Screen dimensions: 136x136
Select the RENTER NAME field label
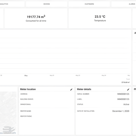pos(26,111)
